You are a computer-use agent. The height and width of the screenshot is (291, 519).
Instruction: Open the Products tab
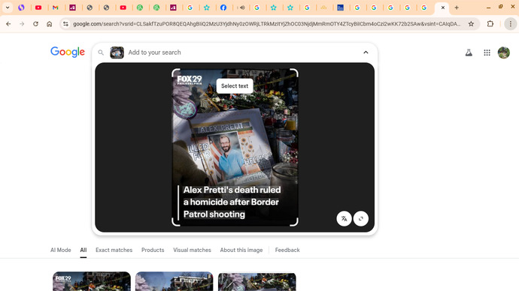[x=153, y=250]
